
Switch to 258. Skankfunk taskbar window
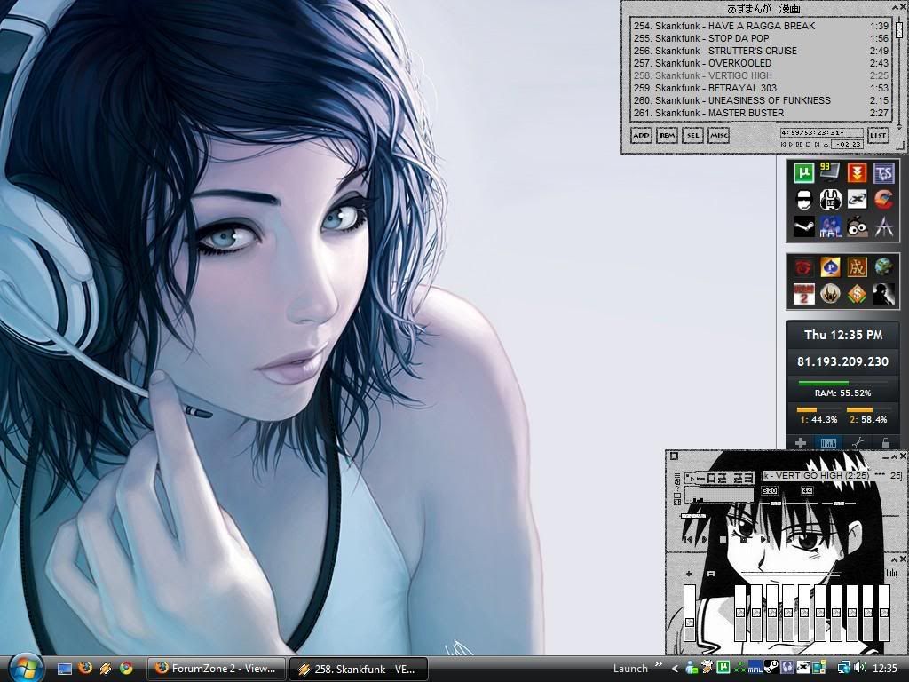(x=359, y=669)
